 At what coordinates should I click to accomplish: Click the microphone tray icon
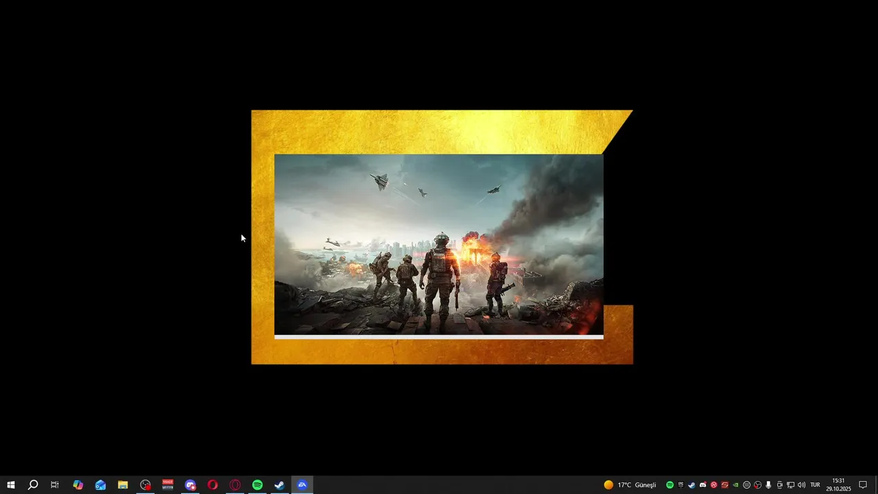pos(768,485)
